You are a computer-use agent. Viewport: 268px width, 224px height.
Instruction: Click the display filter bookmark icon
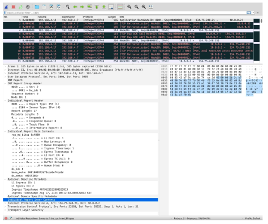pos(5,13)
